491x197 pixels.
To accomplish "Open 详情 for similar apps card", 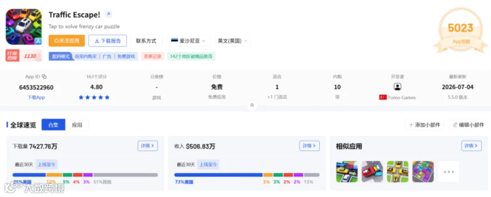I will coord(471,146).
